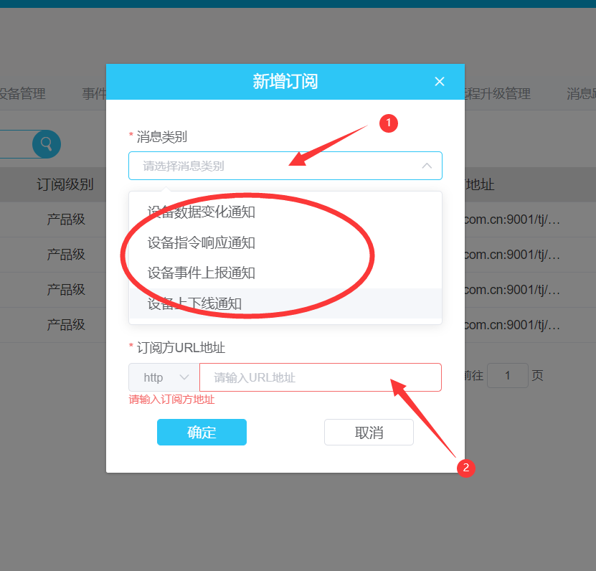Open the 消息 navigation item at top right

(x=581, y=94)
